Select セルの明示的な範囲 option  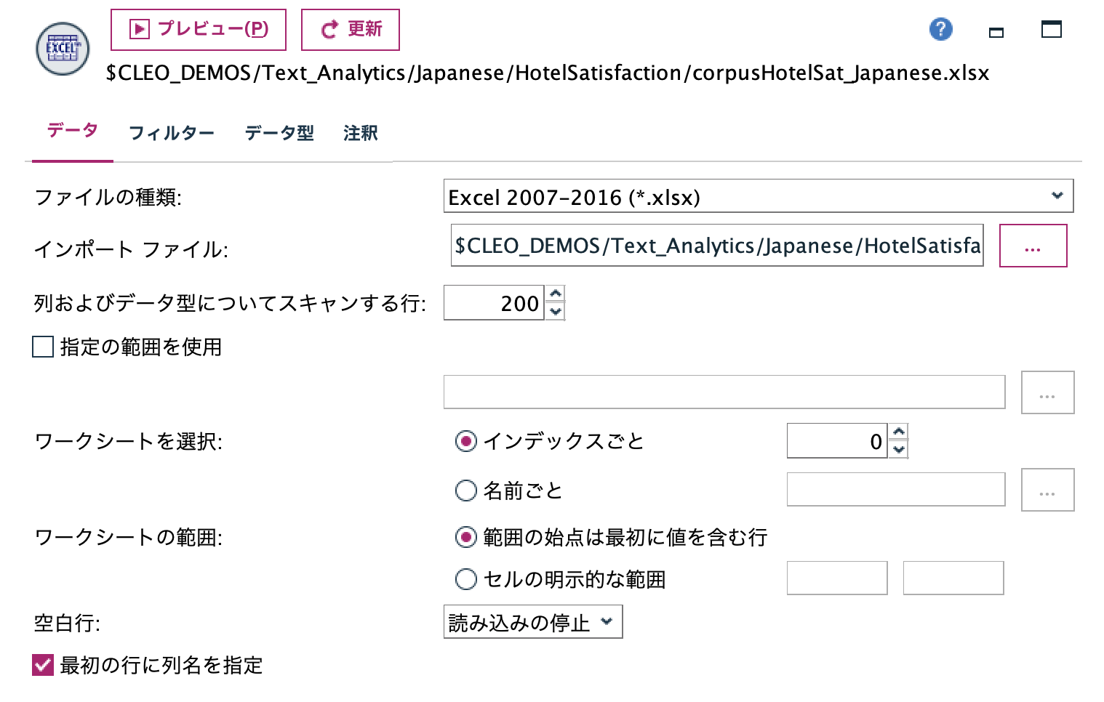pyautogui.click(x=465, y=578)
